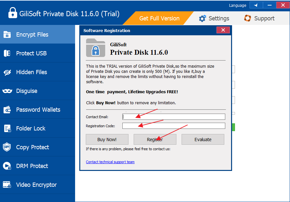Viewport: 290px width, 202px height.
Task: Click the Video Encryptor film icon
Action: point(7,185)
